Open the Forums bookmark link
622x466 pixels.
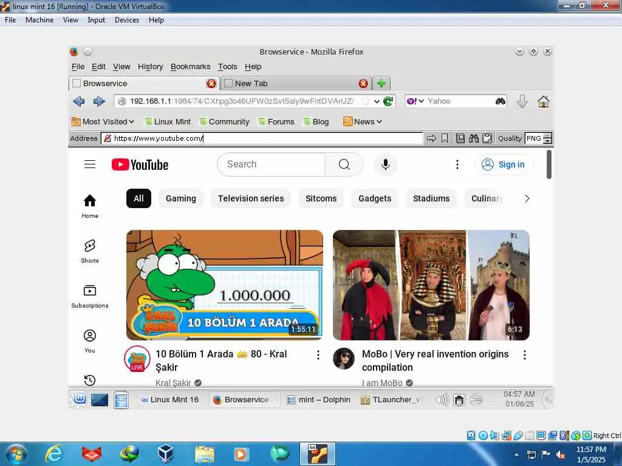[276, 121]
